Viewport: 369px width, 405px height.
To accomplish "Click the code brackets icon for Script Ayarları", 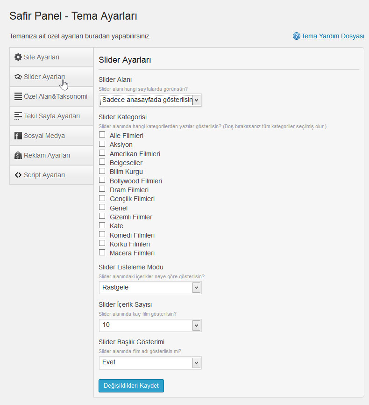I will click(x=18, y=175).
